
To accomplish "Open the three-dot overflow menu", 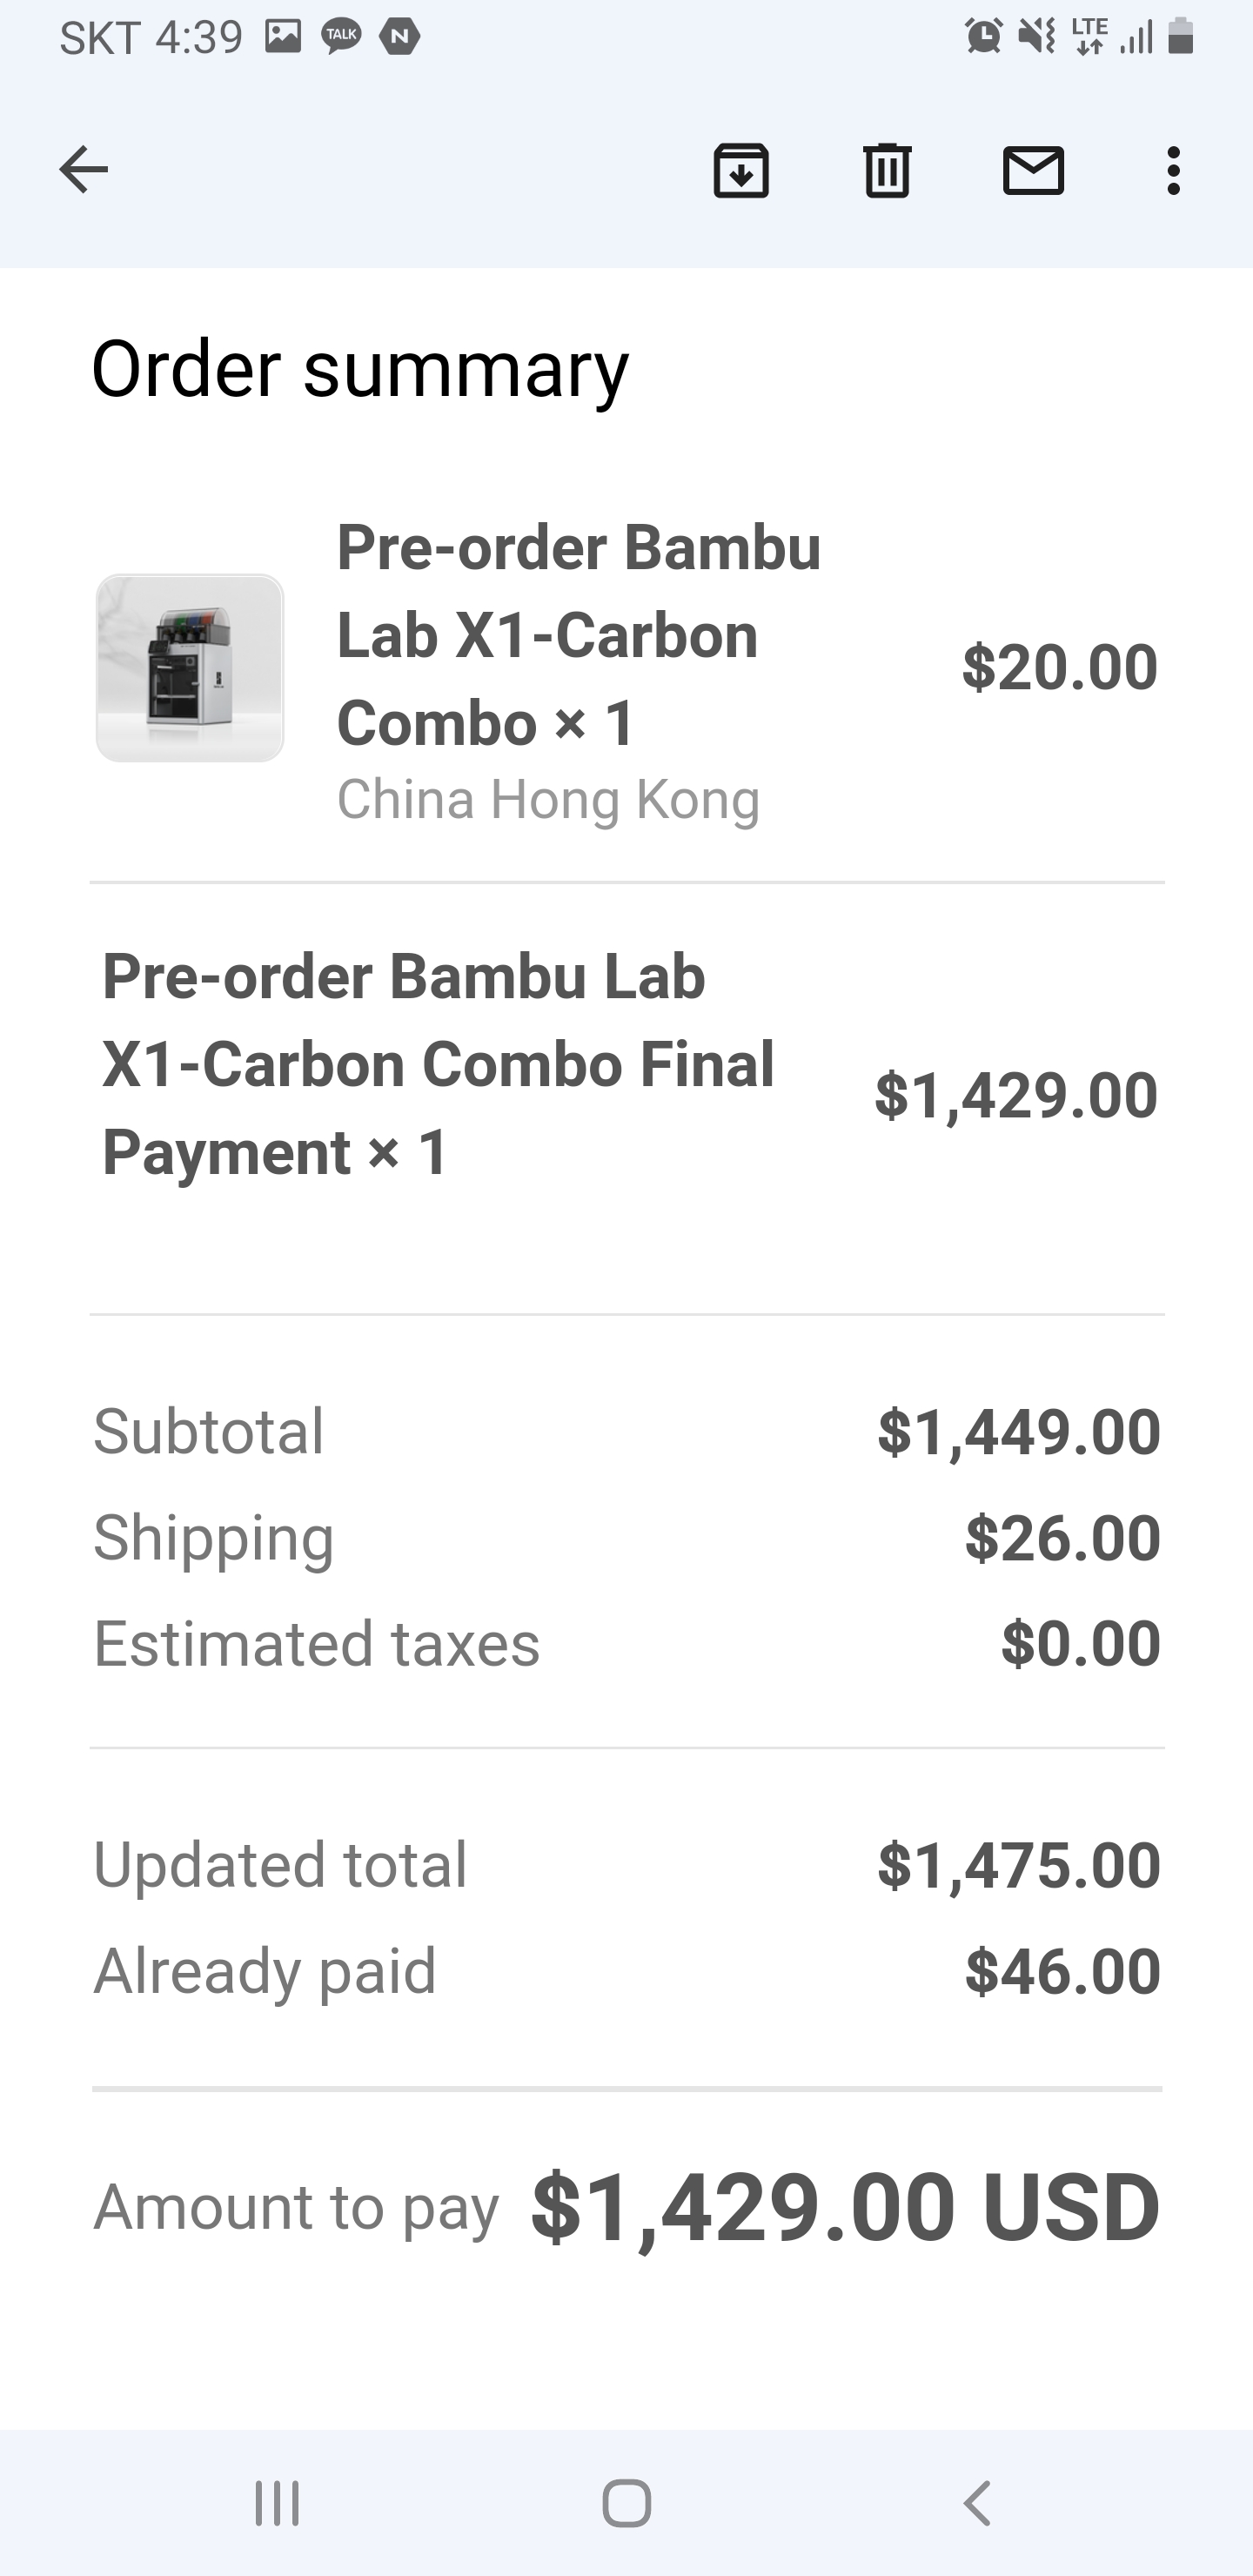I will (1173, 170).
